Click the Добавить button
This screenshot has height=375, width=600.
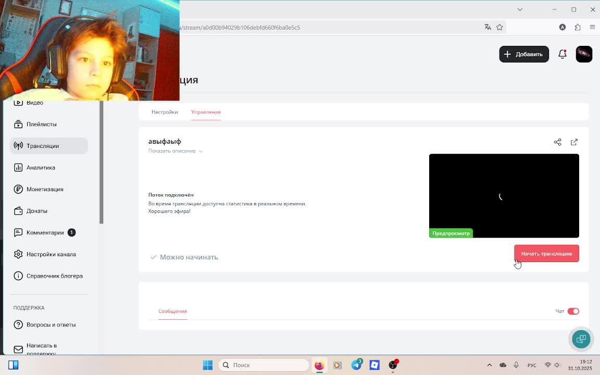pos(524,54)
